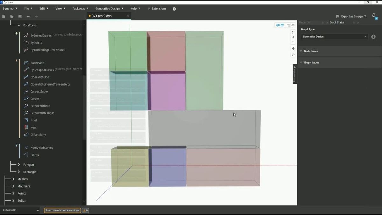Click the Undo arrow icon
The height and width of the screenshot is (215, 382).
(x=28, y=17)
